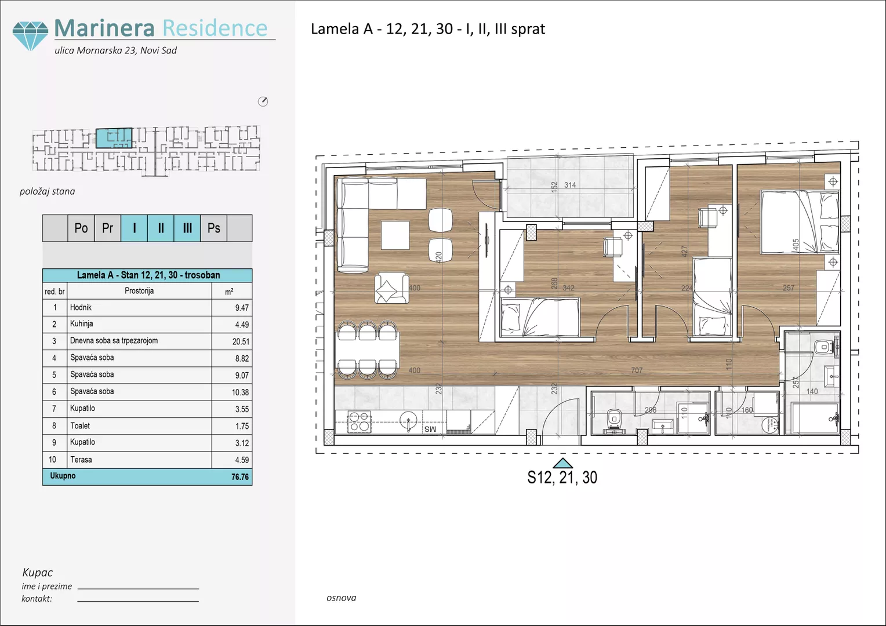Click the Marinera Residence diamond logo
This screenshot has width=886, height=626.
(30, 35)
